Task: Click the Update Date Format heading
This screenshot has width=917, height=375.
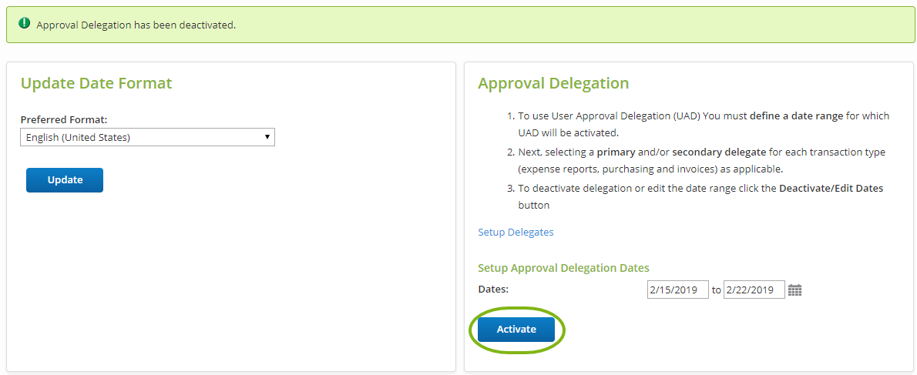Action: pyautogui.click(x=96, y=83)
